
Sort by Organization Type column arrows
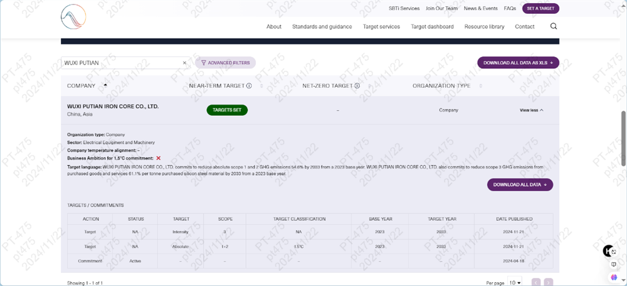pos(480,86)
